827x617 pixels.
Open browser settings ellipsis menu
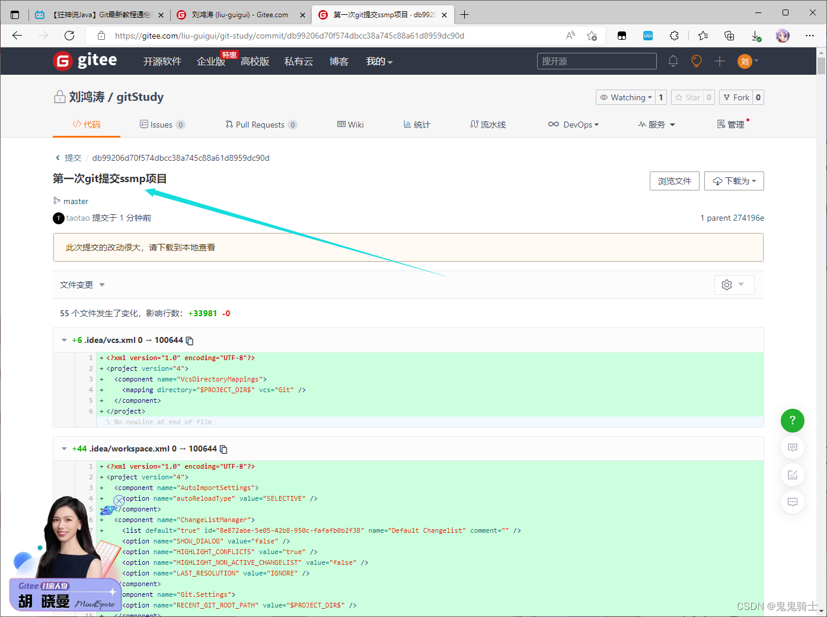pyautogui.click(x=810, y=36)
